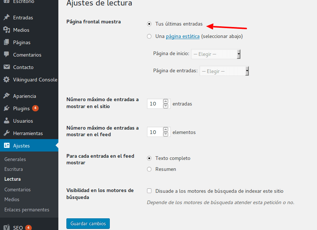
Task: Click the Ajustes sliders icon
Action: click(7, 145)
